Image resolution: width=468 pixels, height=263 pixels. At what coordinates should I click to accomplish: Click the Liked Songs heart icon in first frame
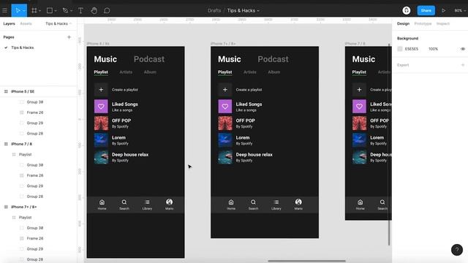[x=101, y=107]
